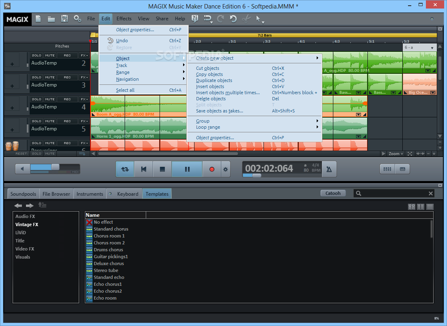Click the Catooh button
This screenshot has height=326, width=447.
click(x=333, y=193)
